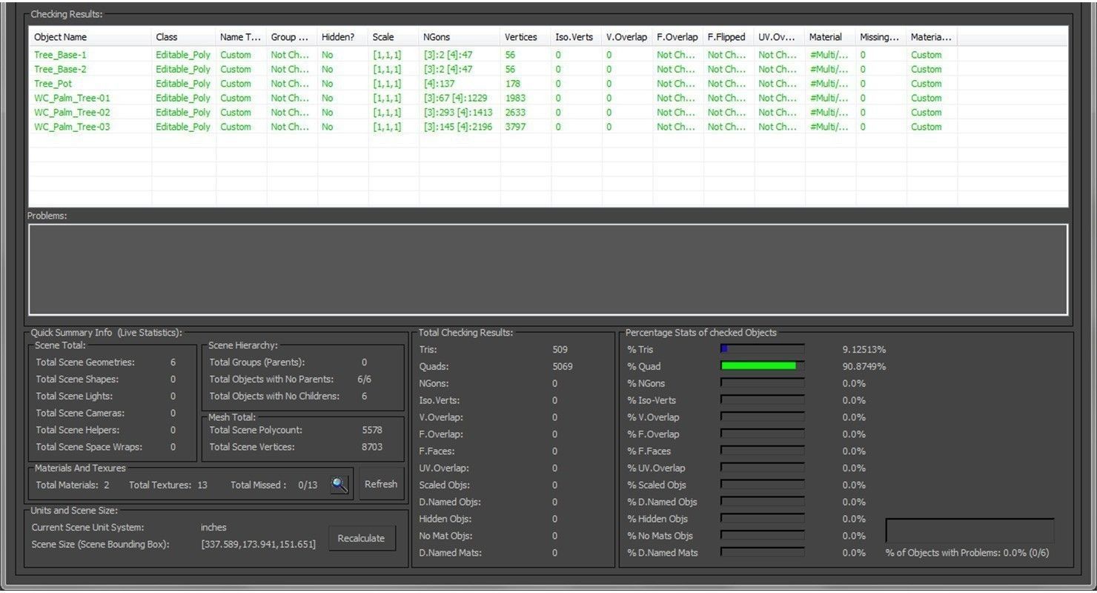This screenshot has width=1097, height=593.
Task: Select WC_Palm_Tree-02 in results list
Action: 548,113
